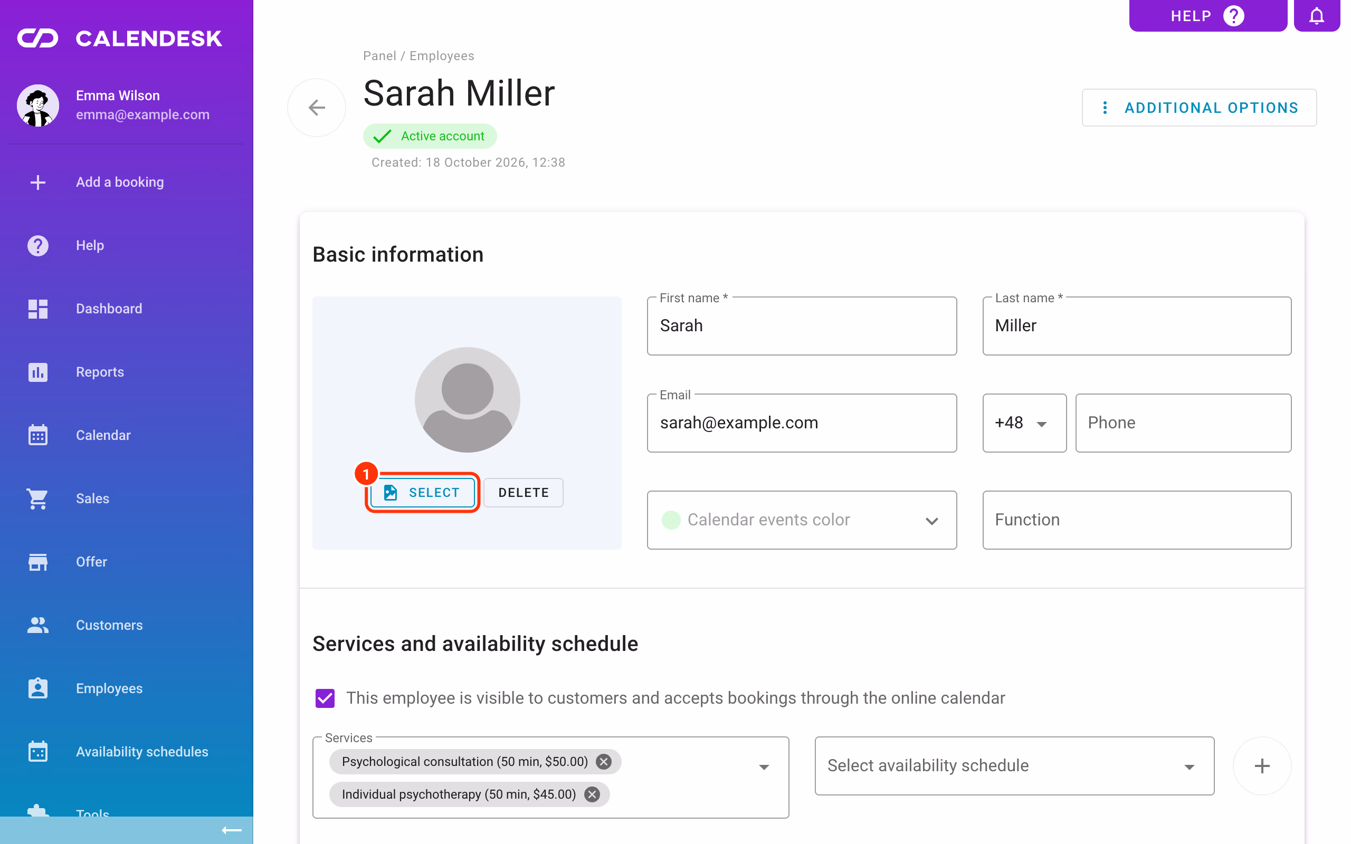The height and width of the screenshot is (844, 1351).
Task: Open notifications via the bell icon
Action: click(1316, 16)
